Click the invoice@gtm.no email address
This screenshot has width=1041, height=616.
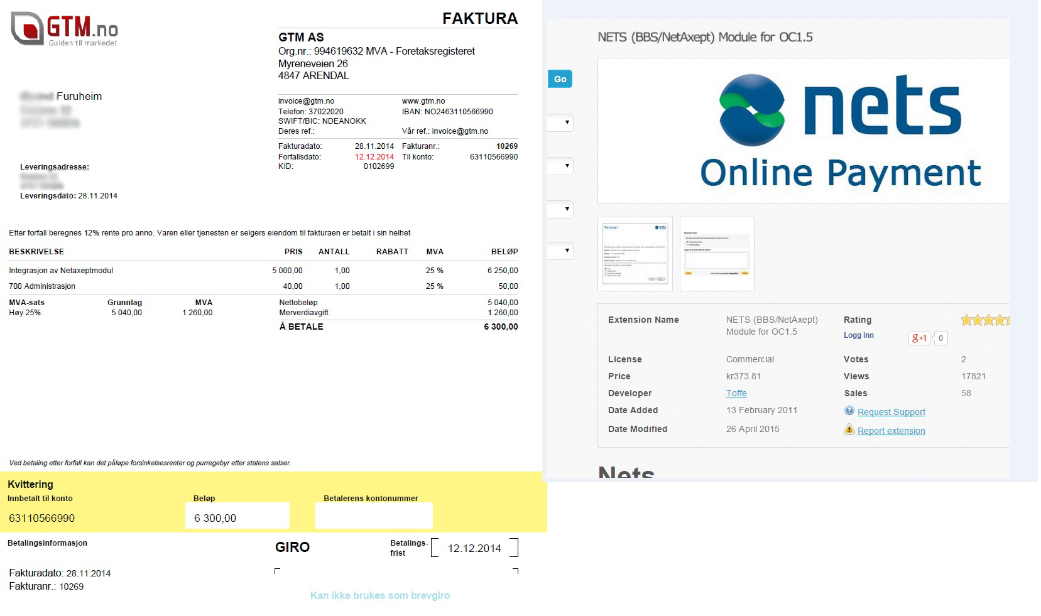coord(306,101)
